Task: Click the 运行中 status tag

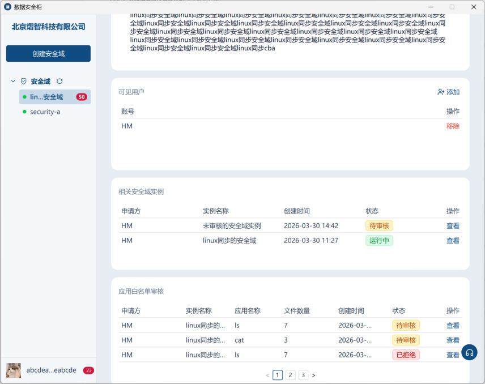Action: point(379,241)
